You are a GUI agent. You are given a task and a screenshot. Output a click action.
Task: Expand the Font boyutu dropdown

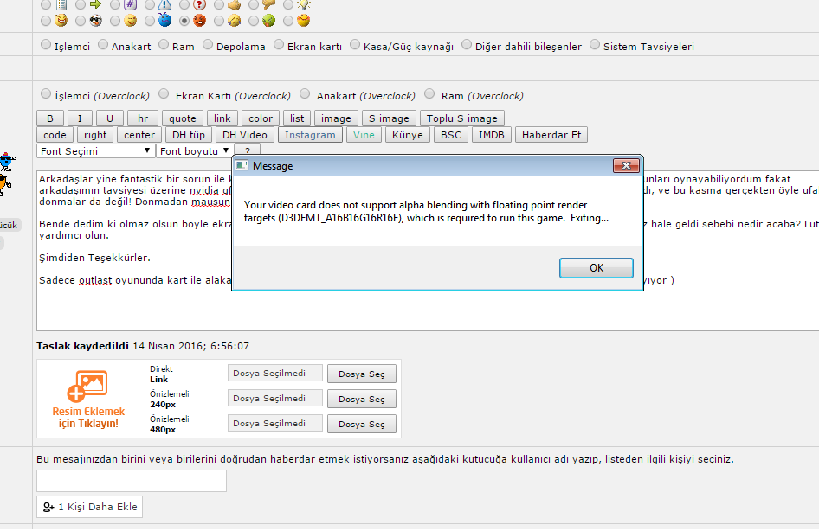pos(195,151)
